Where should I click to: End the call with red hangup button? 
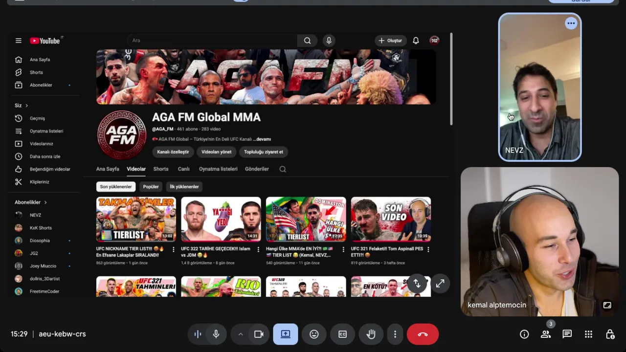tap(423, 334)
